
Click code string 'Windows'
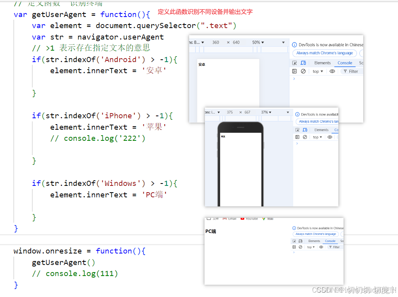point(120,183)
